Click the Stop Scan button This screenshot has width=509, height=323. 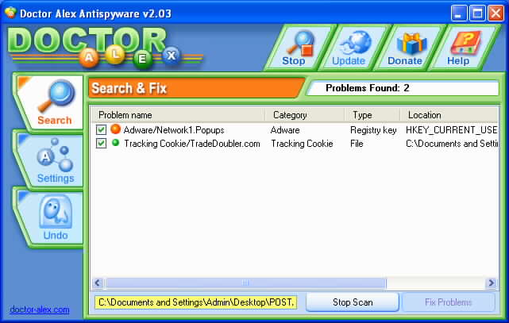tap(353, 302)
